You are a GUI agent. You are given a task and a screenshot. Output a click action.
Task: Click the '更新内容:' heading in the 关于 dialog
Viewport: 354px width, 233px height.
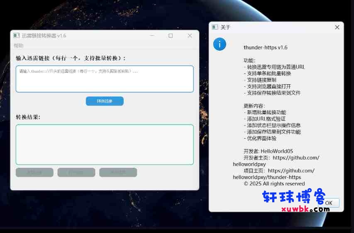pyautogui.click(x=254, y=106)
